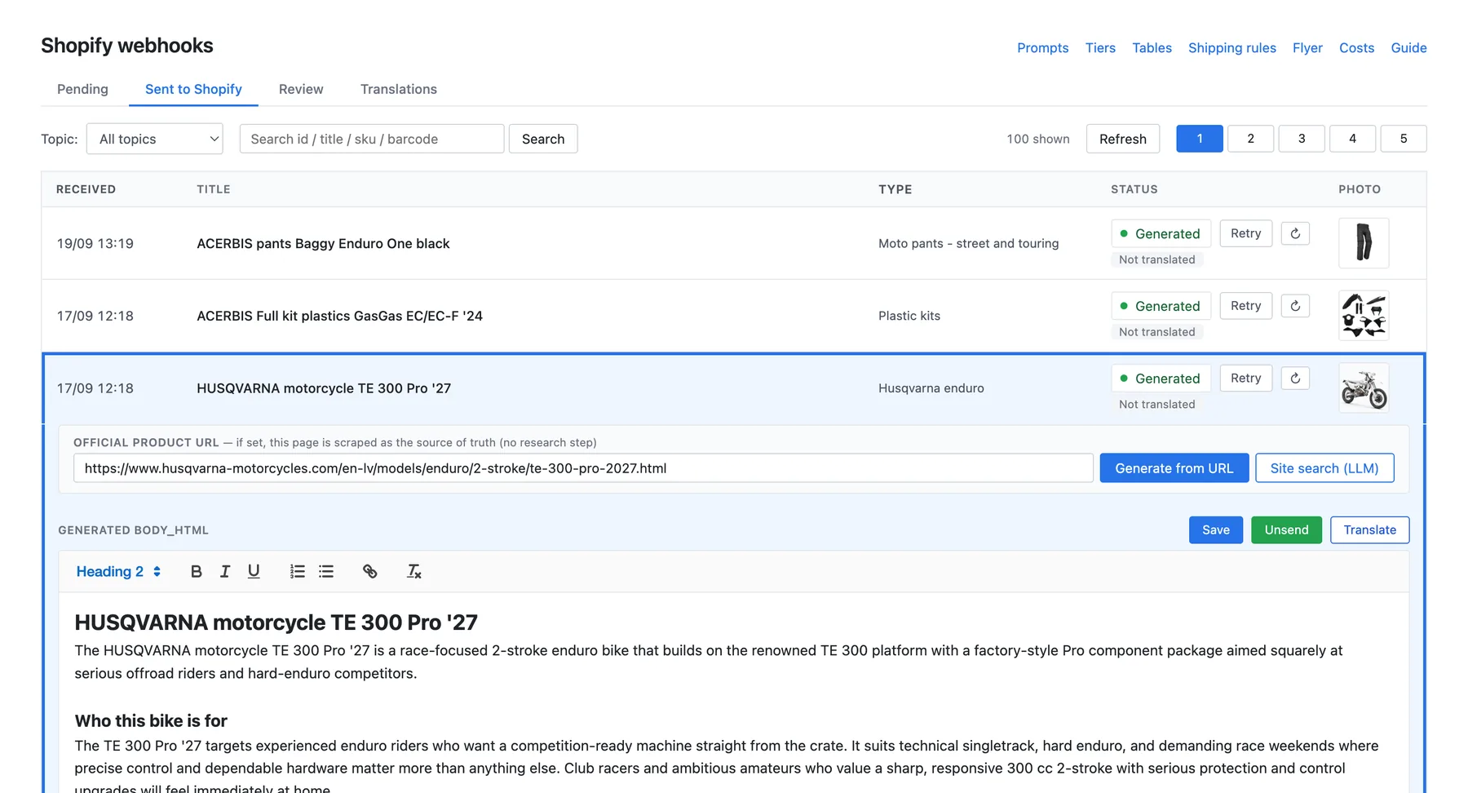This screenshot has width=1468, height=793.
Task: Click the green Unsend button
Action: (x=1286, y=530)
